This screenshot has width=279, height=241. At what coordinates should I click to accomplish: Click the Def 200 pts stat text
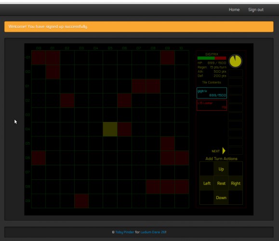tap(212, 76)
